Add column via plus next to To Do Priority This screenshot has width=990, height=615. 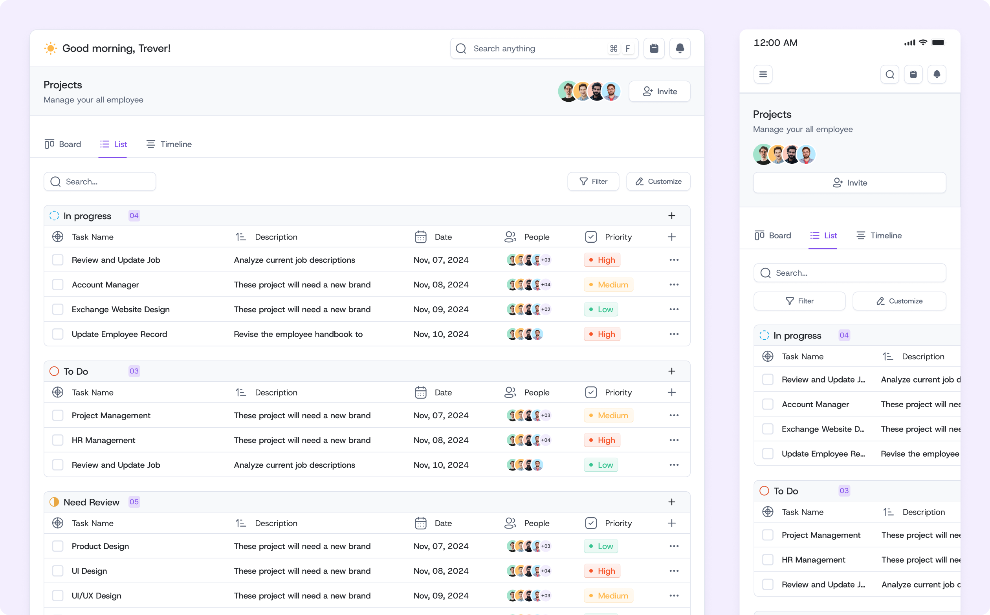pyautogui.click(x=671, y=392)
